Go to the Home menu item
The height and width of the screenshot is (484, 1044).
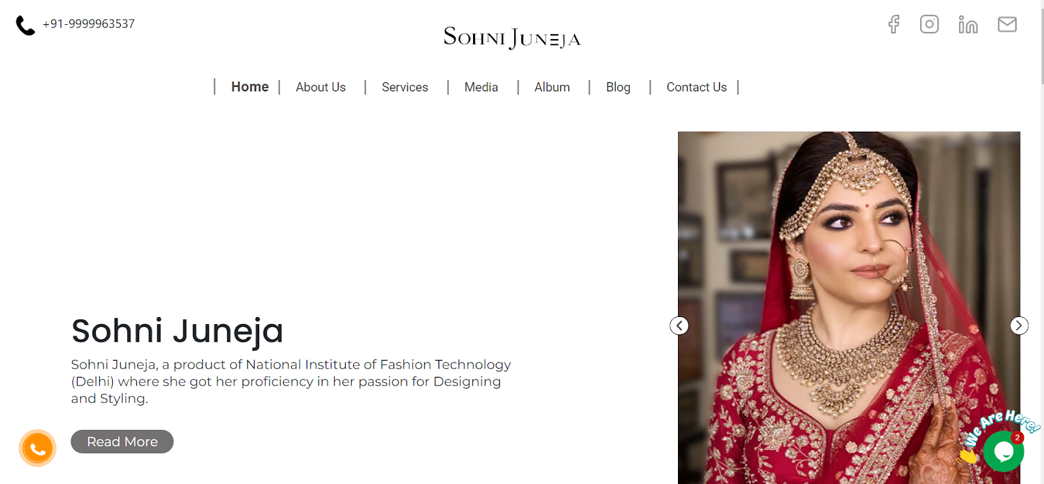250,87
